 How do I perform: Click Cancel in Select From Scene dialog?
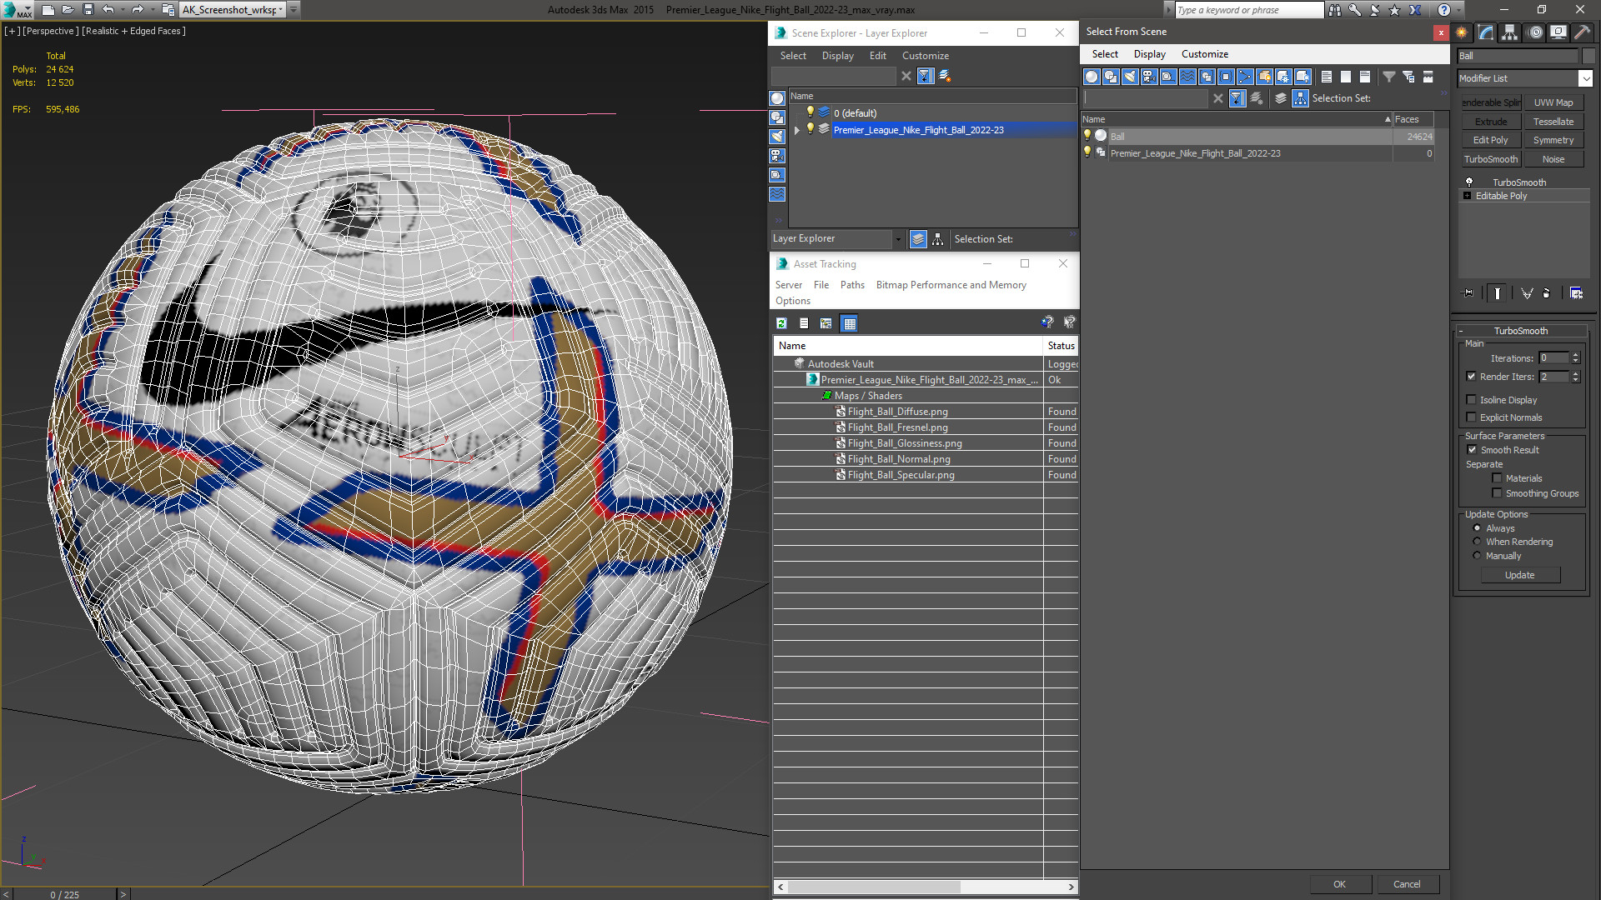(1407, 884)
